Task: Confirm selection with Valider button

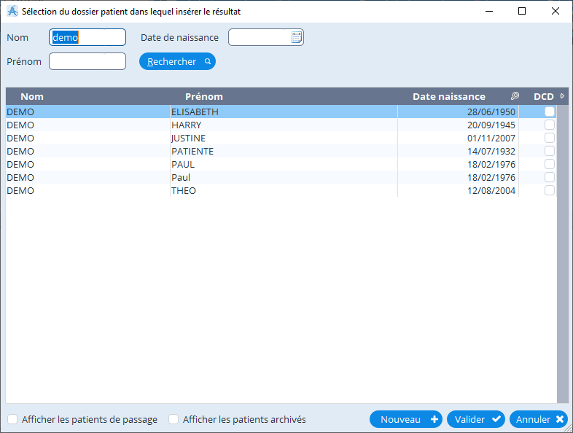Action: click(x=475, y=419)
